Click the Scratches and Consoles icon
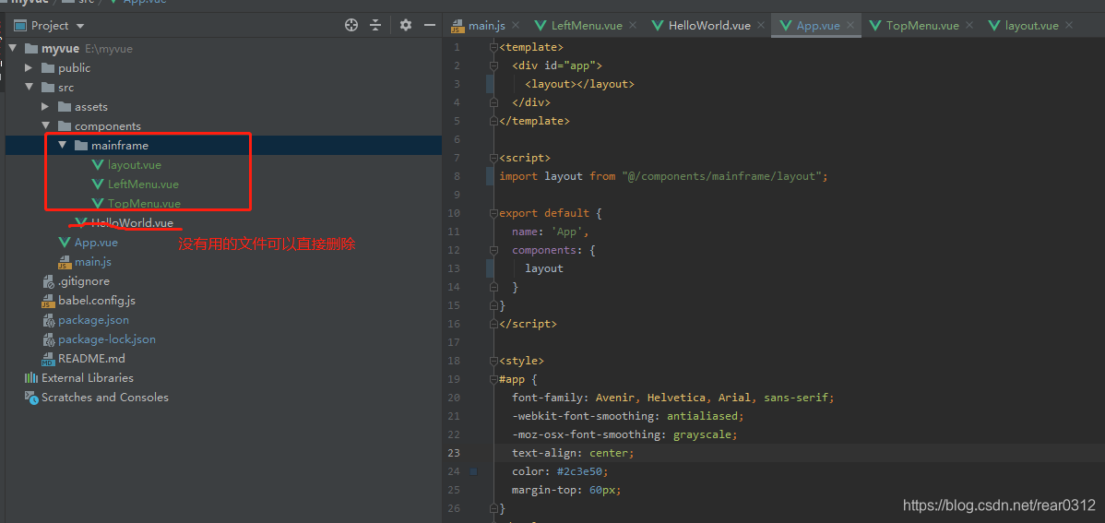The width and height of the screenshot is (1105, 523). point(31,398)
